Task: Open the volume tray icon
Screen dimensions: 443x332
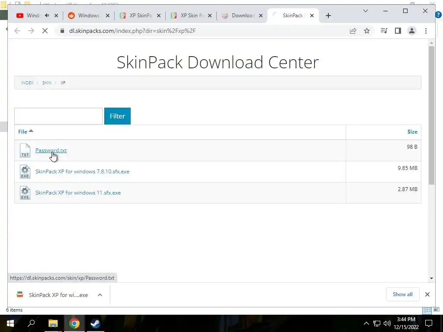Action: tap(387, 323)
